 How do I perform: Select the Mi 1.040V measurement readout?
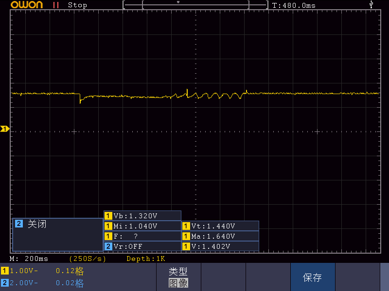pos(142,226)
